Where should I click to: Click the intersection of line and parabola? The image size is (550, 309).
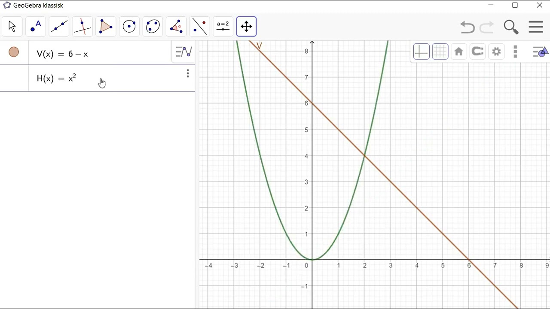click(x=364, y=155)
